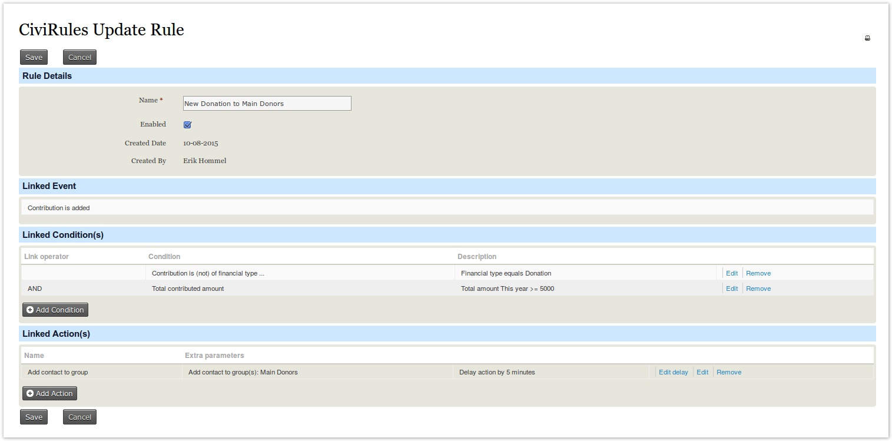Click the Linked Condition(s) section header
This screenshot has height=441, width=892.
(63, 235)
